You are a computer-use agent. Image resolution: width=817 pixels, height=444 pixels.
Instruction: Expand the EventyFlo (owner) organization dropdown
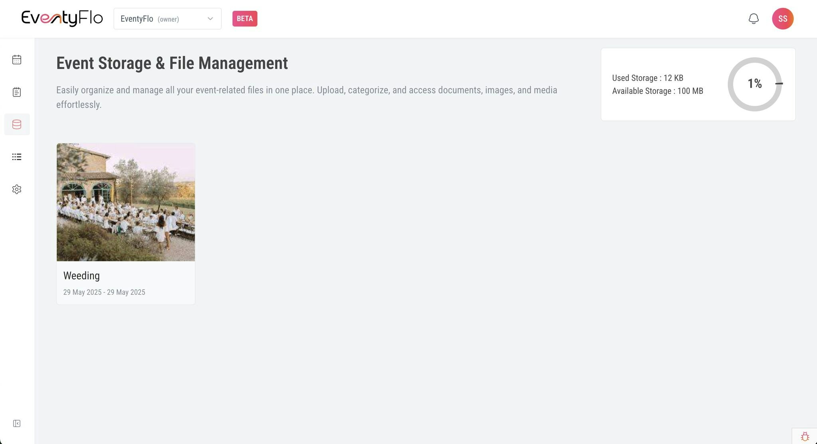pos(168,19)
